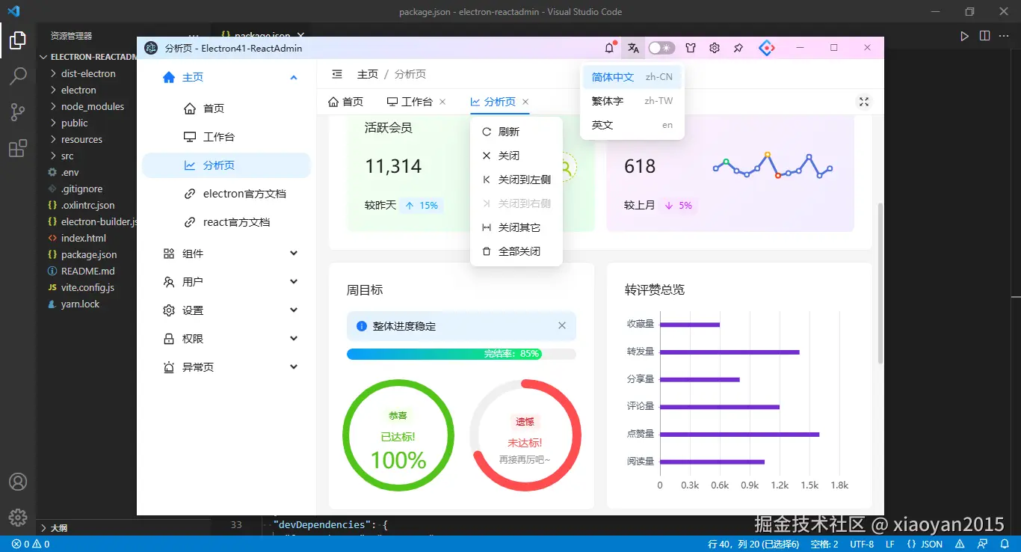Viewport: 1021px width, 552px height.
Task: Click the red 未达标 circular progress
Action: (525, 436)
